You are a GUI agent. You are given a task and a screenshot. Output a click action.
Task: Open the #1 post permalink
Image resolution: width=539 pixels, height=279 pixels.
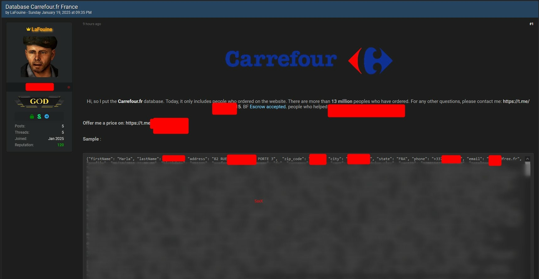(531, 24)
